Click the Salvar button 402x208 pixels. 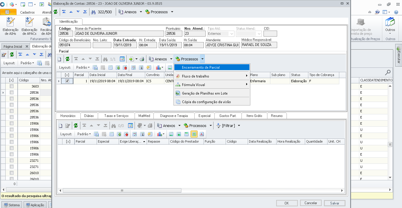335,203
